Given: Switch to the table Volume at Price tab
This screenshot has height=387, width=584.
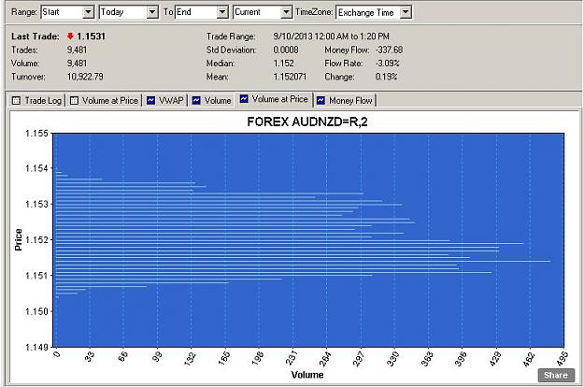Looking at the screenshot, I should (x=105, y=101).
